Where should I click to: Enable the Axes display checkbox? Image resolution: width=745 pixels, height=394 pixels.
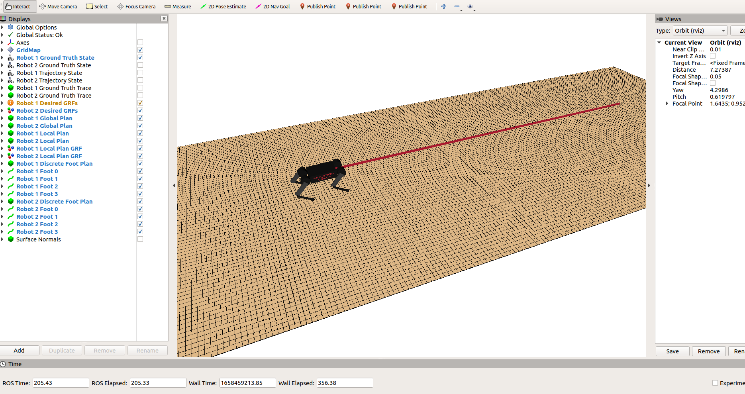(140, 42)
